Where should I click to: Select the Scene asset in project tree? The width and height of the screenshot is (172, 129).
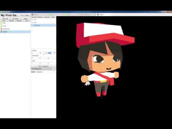point(15,32)
